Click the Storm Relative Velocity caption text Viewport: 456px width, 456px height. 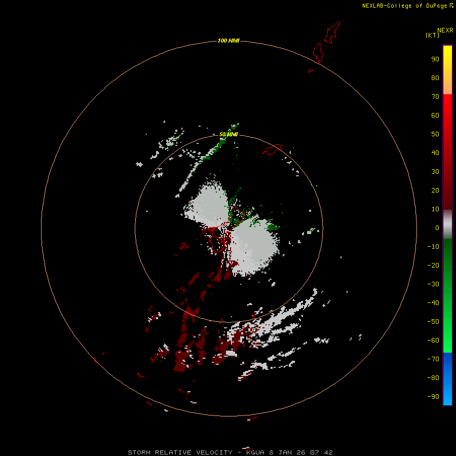[x=230, y=452]
